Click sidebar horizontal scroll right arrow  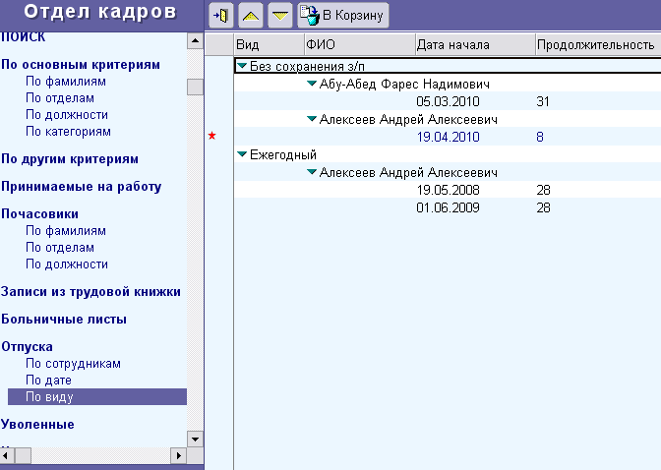click(x=179, y=455)
